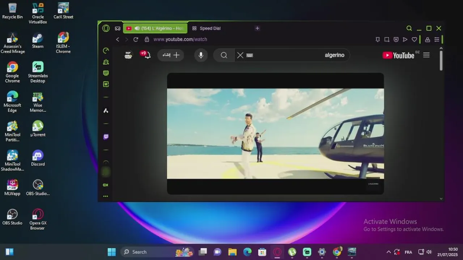
Task: Select Wise Memory desktop shortcut
Action: click(38, 102)
